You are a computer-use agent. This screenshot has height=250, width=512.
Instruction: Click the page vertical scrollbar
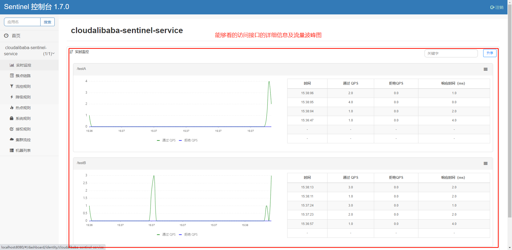pos(510,111)
